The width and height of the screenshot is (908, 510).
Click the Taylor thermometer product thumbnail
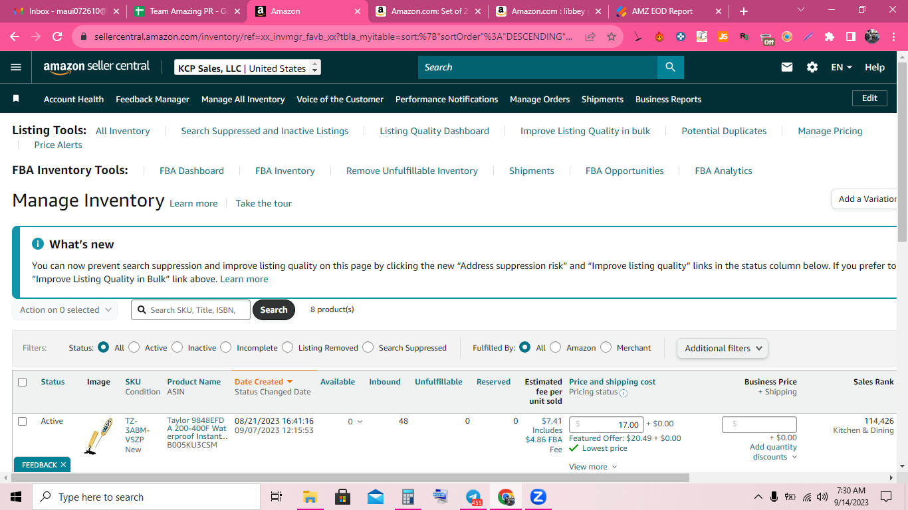(98, 436)
